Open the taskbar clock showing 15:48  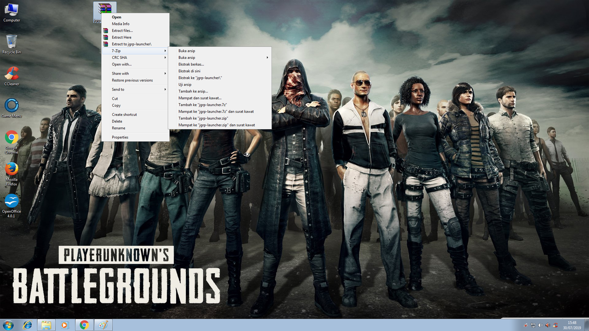(x=572, y=325)
